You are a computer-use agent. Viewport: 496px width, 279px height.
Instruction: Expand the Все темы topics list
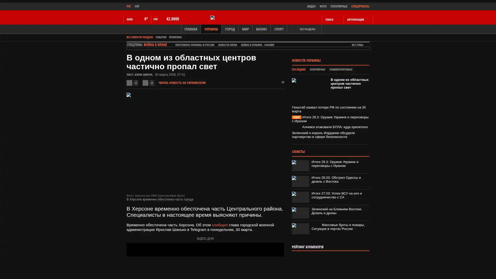[357, 45]
